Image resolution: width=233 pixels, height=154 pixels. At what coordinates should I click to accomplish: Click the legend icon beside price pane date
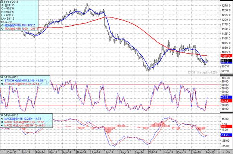1,2
